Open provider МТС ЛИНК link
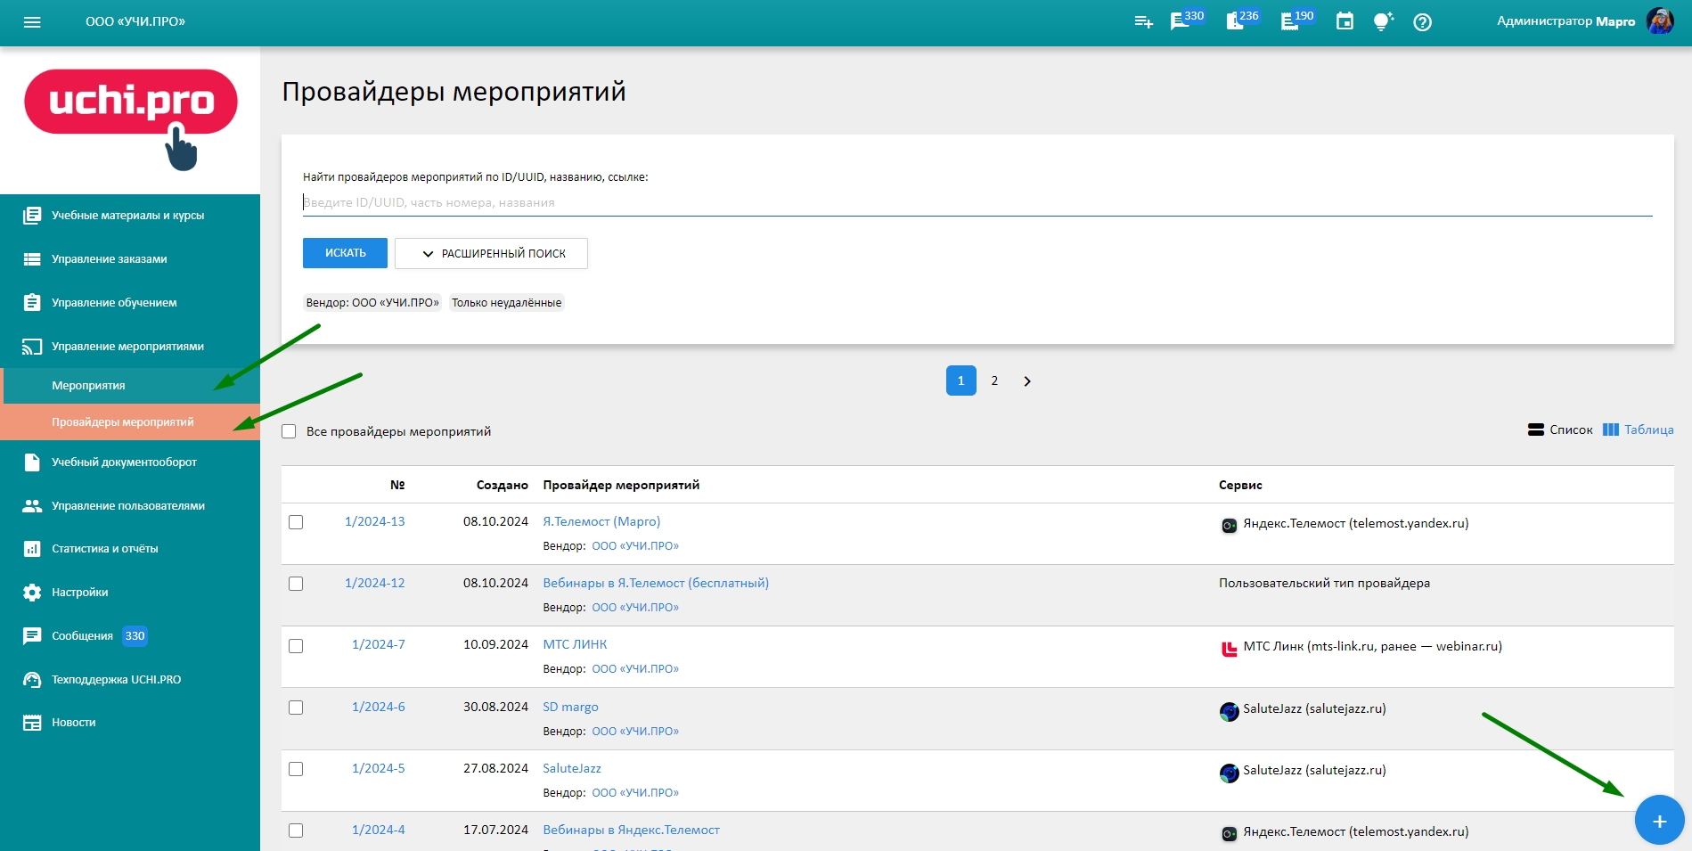This screenshot has width=1692, height=851. click(x=575, y=644)
